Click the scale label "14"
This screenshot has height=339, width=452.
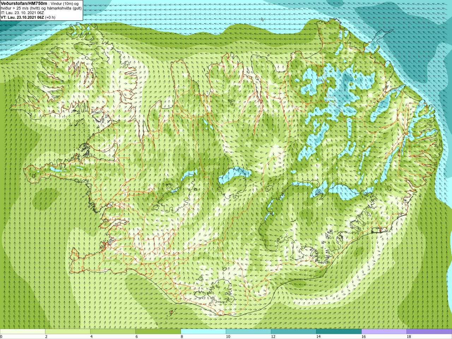tap(319, 337)
